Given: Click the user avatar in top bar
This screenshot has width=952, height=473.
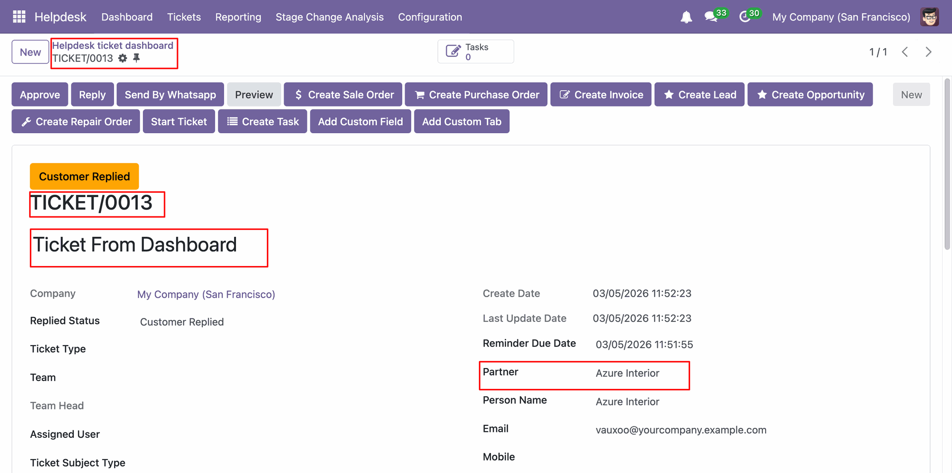Looking at the screenshot, I should (x=929, y=17).
